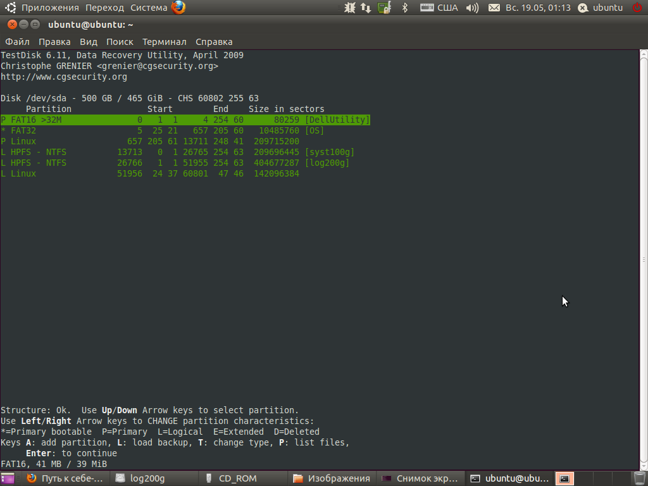Screen dimensions: 648x486
Task: Open the Терминал menu
Action: (x=164, y=42)
